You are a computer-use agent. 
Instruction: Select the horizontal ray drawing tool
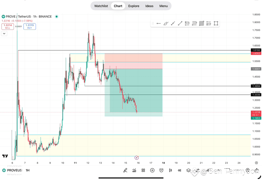click(x=159, y=23)
